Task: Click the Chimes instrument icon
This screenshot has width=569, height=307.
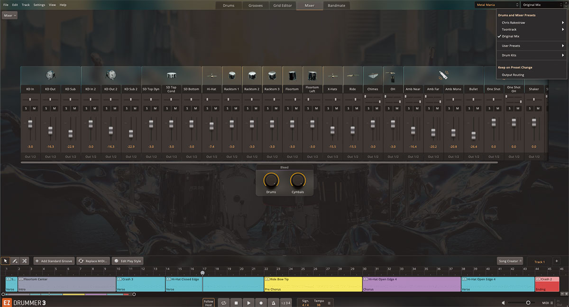Action: click(373, 75)
